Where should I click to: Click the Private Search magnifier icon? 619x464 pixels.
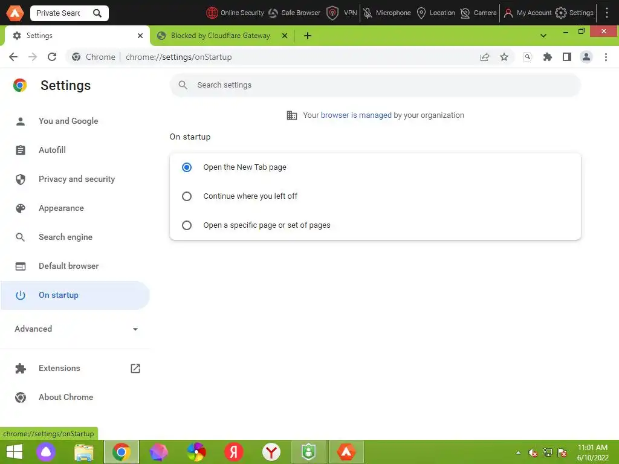(x=97, y=13)
